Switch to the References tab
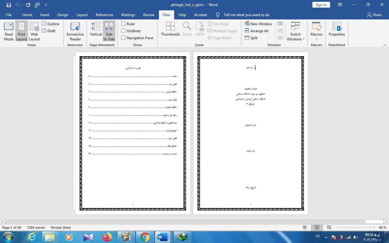Image resolution: width=389 pixels, height=243 pixels. (x=104, y=15)
